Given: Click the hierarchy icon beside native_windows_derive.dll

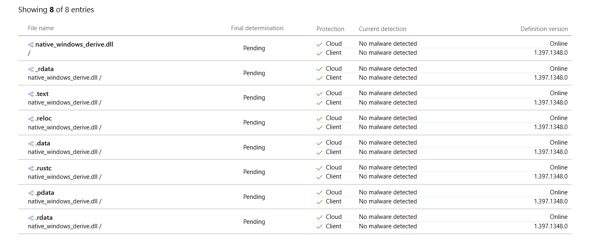Looking at the screenshot, I should coord(31,45).
